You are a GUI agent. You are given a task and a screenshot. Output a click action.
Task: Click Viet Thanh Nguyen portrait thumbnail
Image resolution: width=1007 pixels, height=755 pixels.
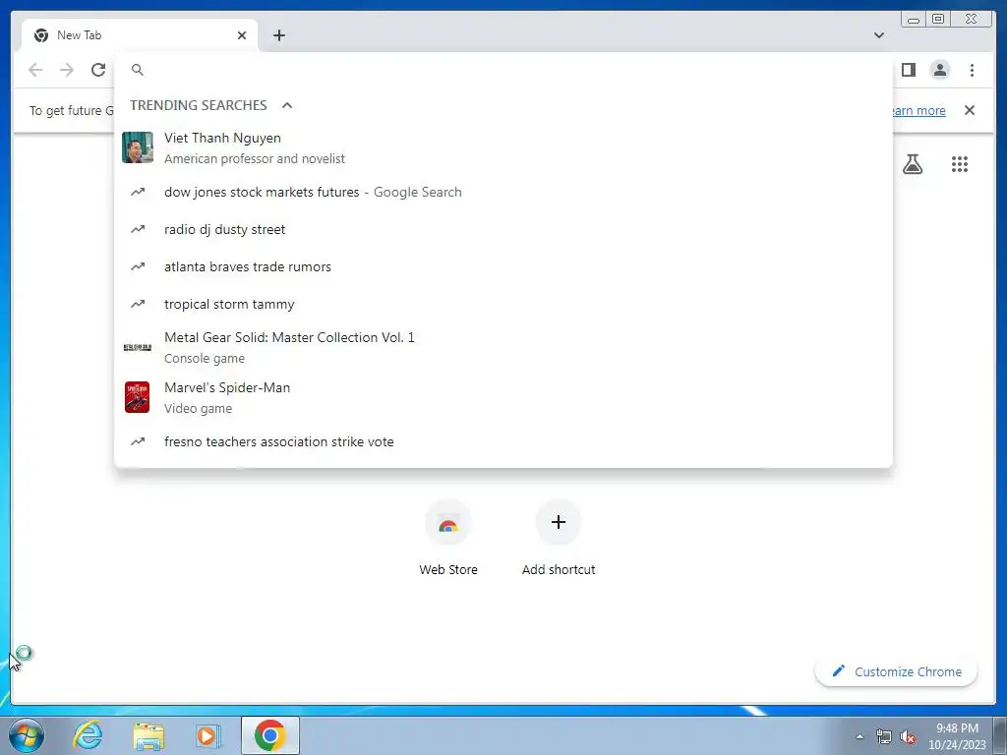click(138, 147)
